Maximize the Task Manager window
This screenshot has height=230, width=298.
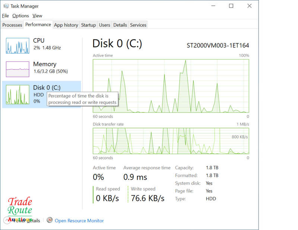coord(231,6)
